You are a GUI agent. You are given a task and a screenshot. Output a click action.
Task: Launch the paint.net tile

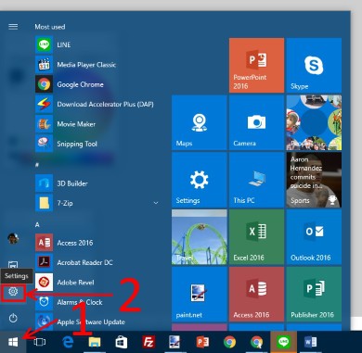click(x=200, y=295)
